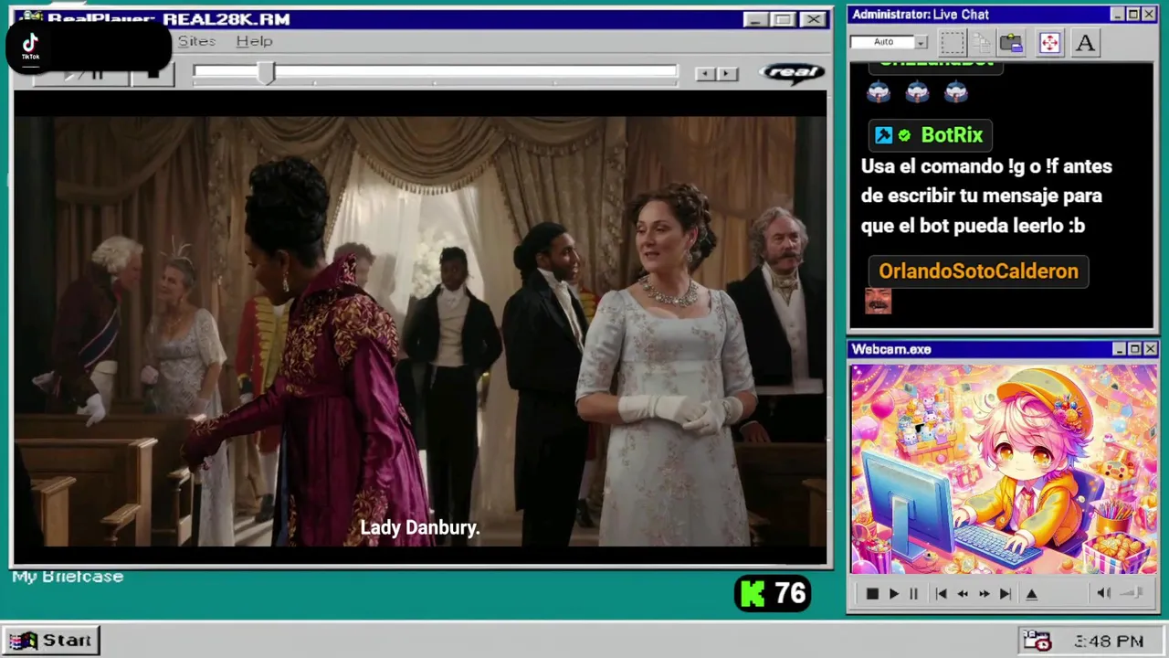Click the green verified badge next to BotRix
Image resolution: width=1169 pixels, height=658 pixels.
[x=904, y=135]
